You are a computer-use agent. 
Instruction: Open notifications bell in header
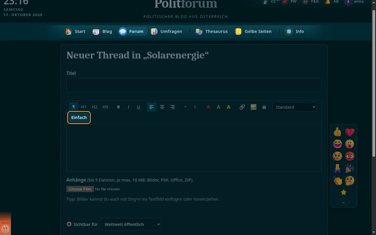[332, 2]
